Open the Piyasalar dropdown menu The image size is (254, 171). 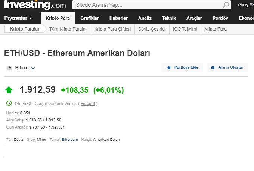18,18
